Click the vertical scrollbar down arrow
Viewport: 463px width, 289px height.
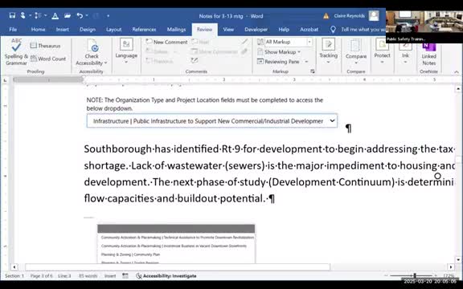pos(458,260)
